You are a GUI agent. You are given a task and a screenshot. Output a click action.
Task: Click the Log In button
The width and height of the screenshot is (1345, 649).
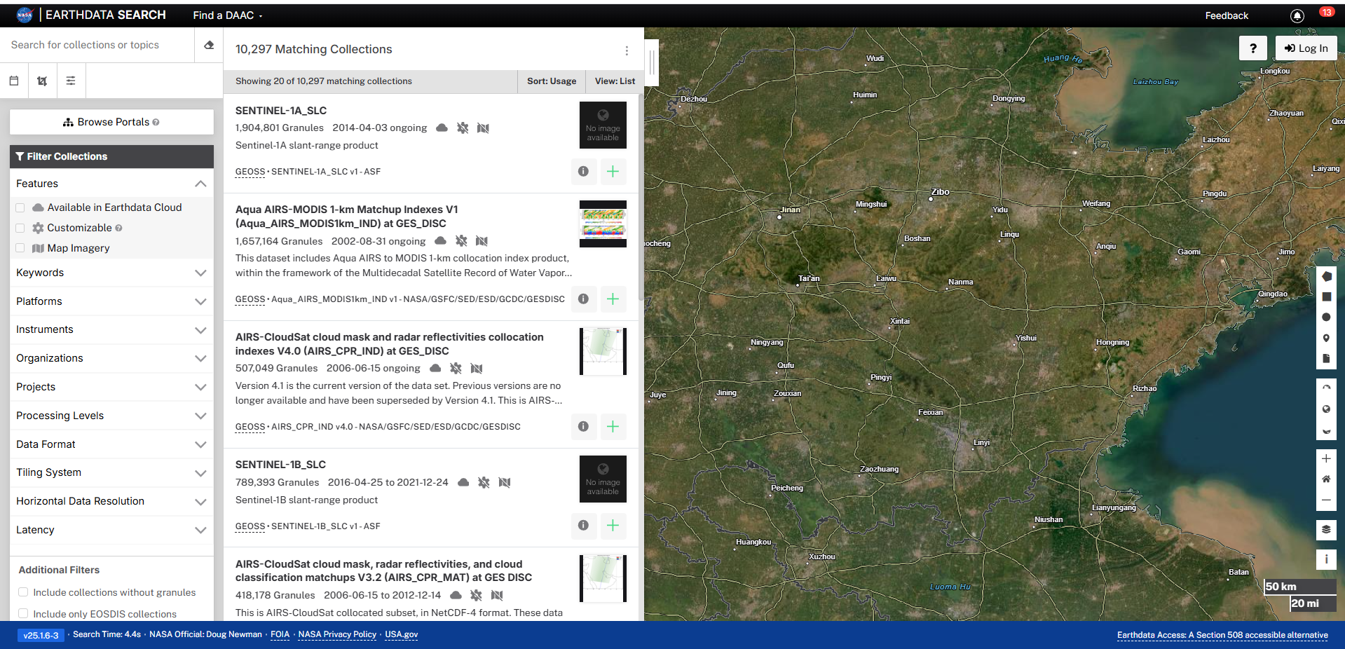(1306, 48)
